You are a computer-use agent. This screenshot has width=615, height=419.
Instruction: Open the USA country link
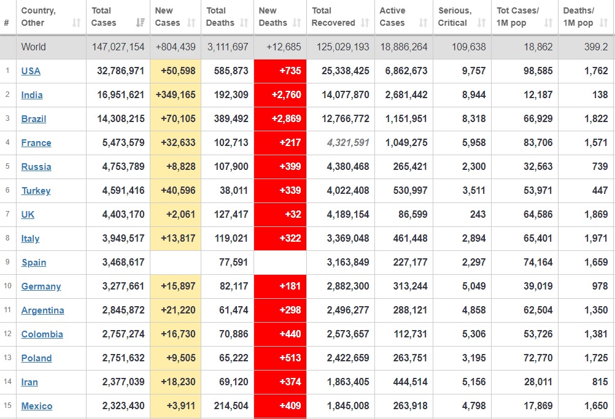click(31, 71)
